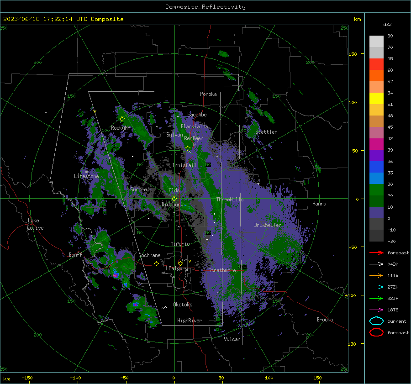
Task: Click the Lacombe city label
Action: 197,115
